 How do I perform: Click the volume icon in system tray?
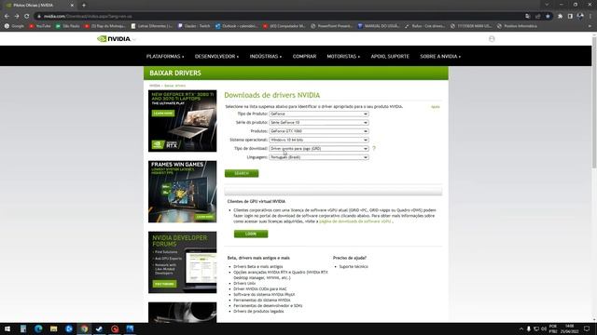click(x=544, y=328)
